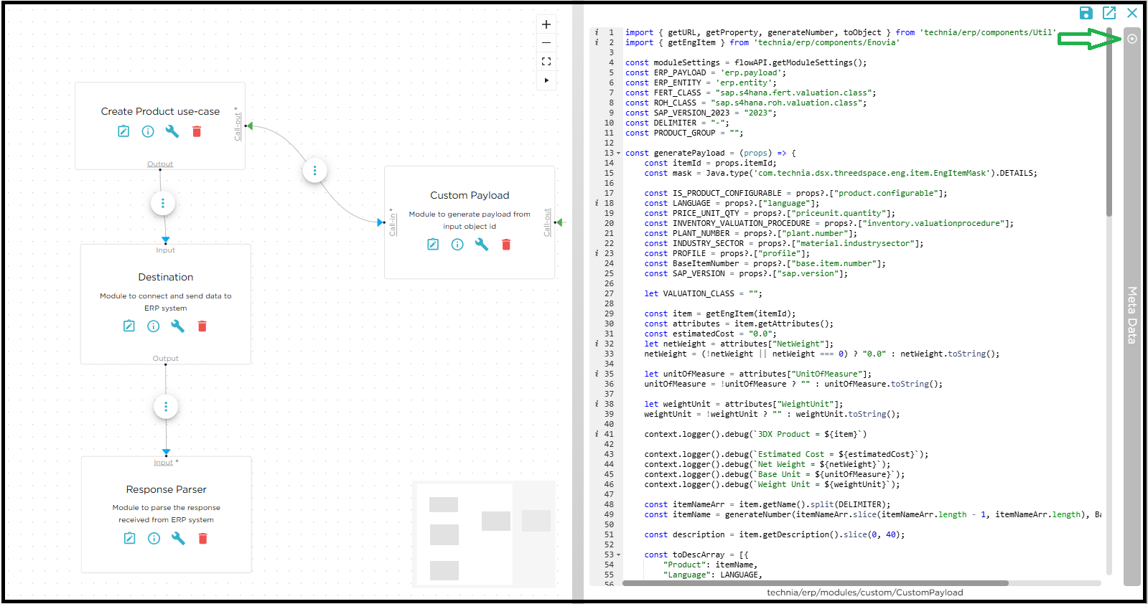Open the code editor in a new window
This screenshot has width=1148, height=604.
coord(1109,13)
